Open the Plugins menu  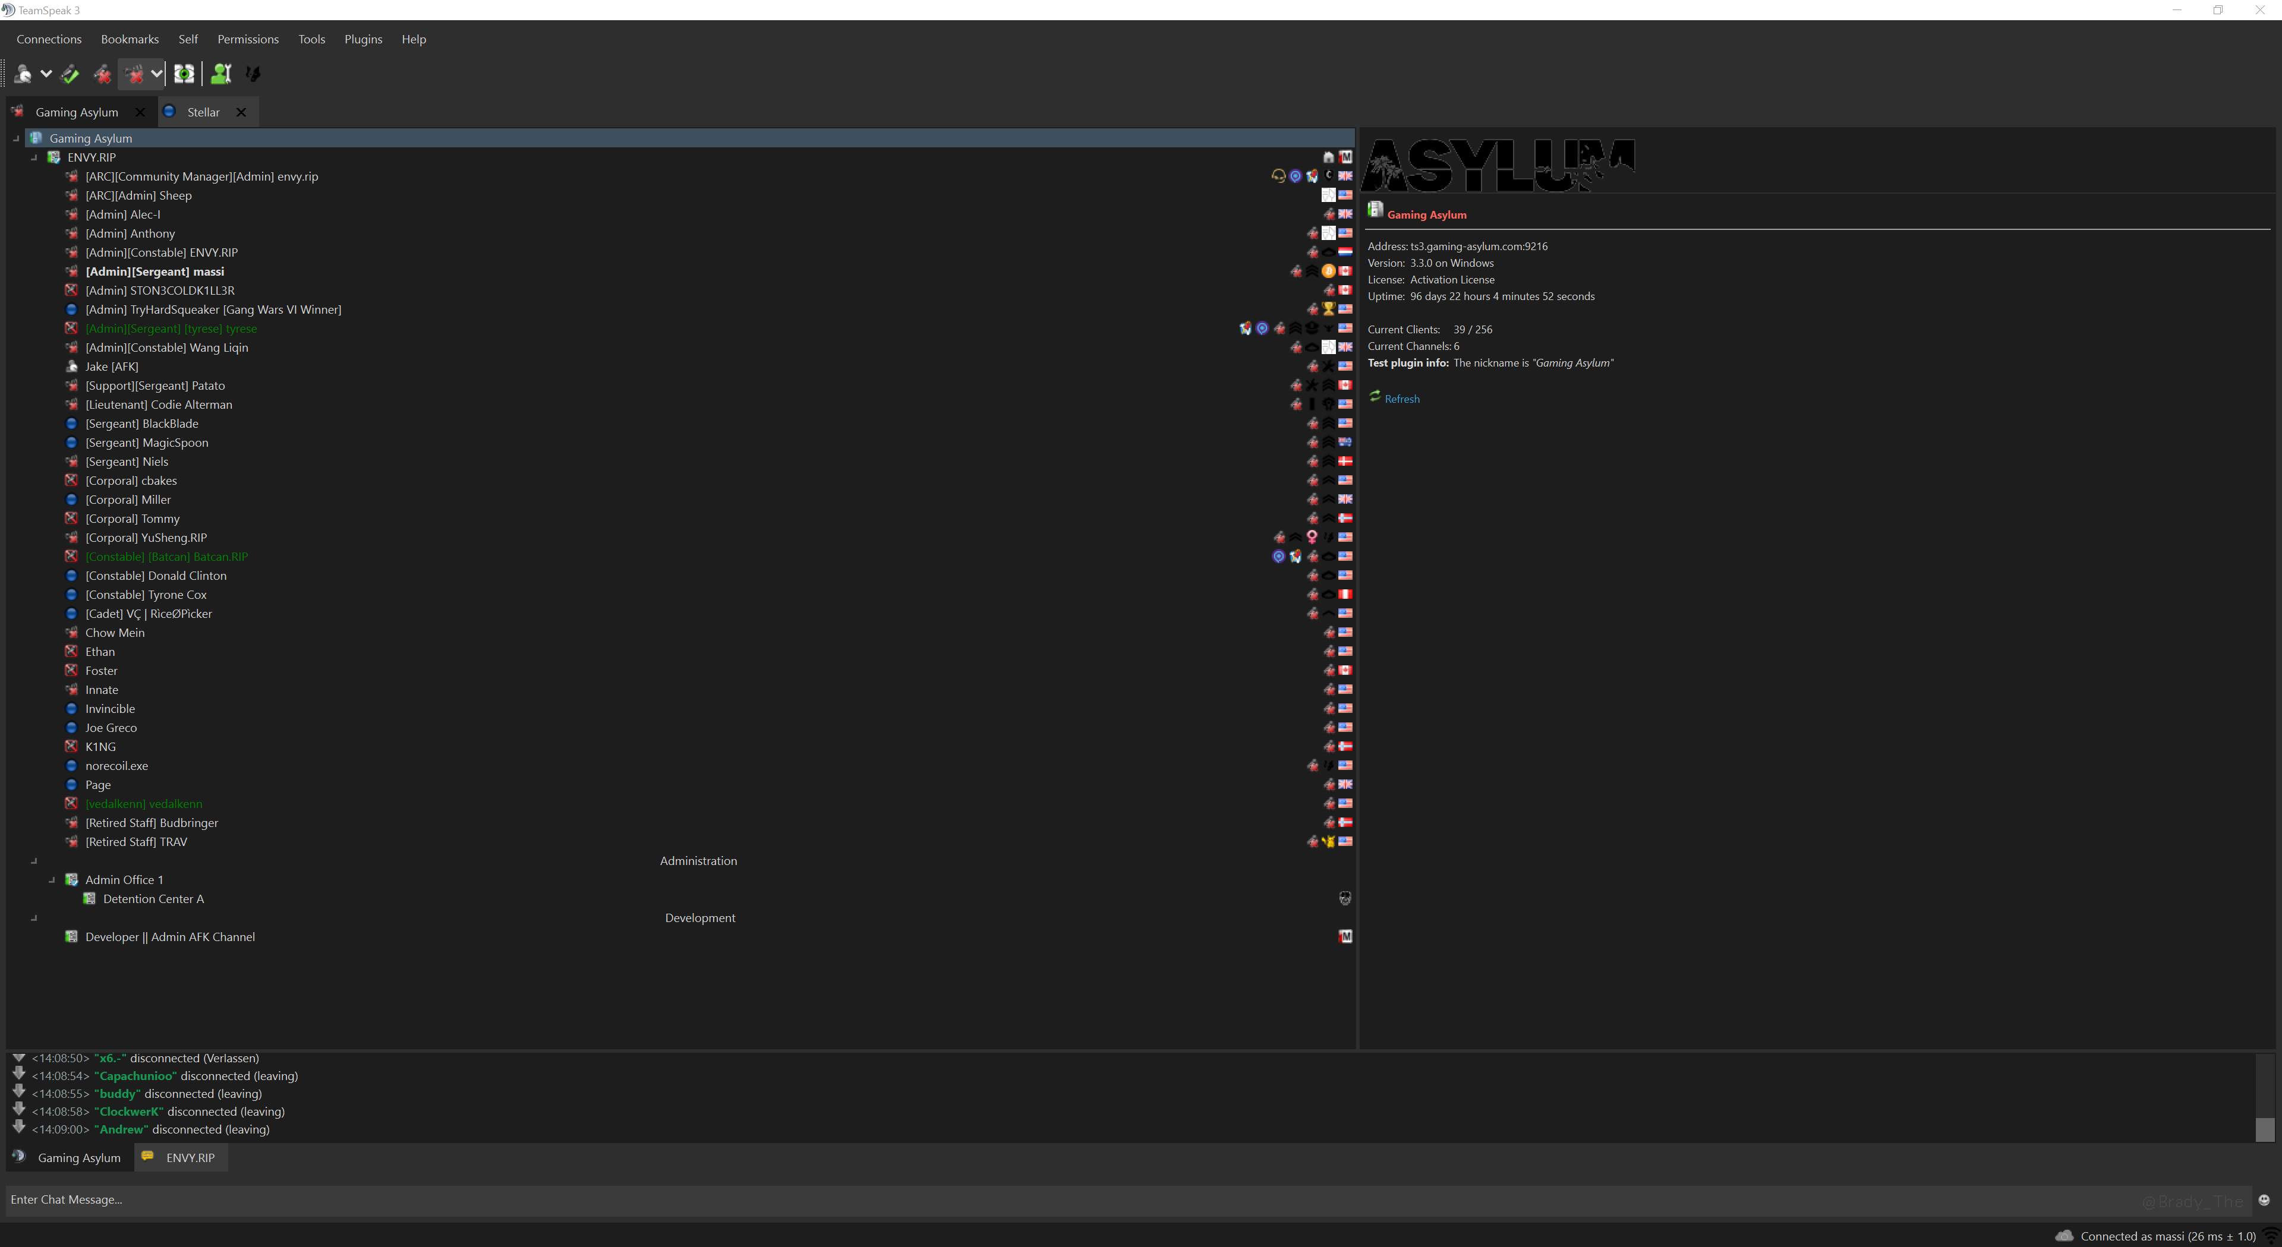(x=363, y=39)
